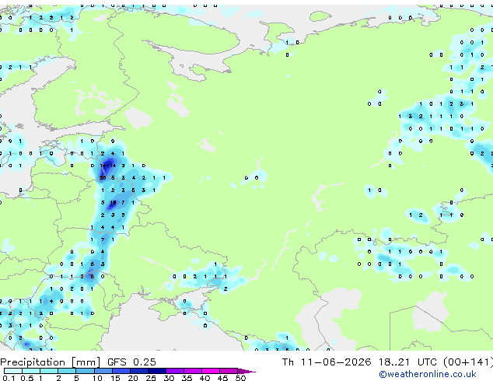Click the 2–5 mm legend swatch

click(x=67, y=371)
